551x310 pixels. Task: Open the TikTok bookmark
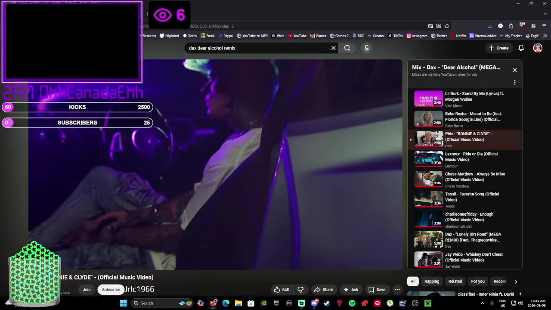tap(396, 36)
